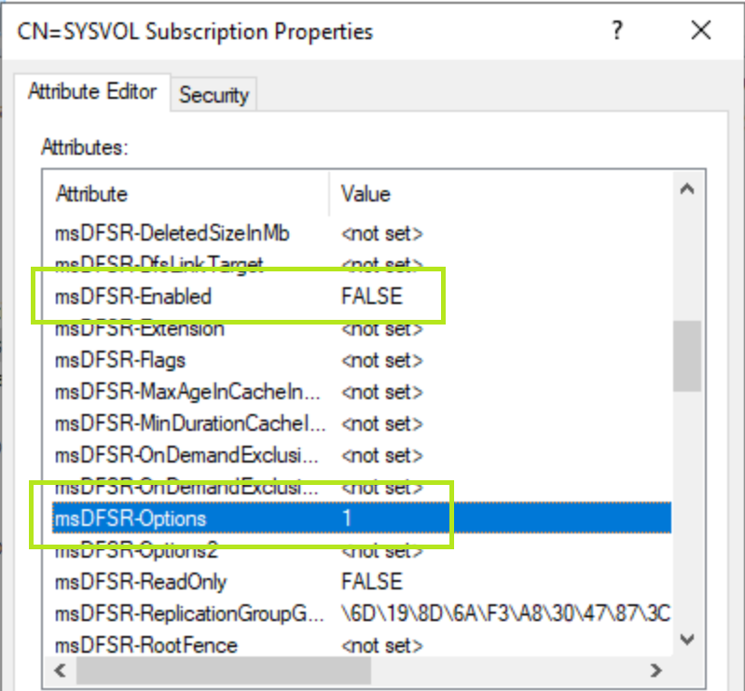This screenshot has height=691, width=745.
Task: Click the vertical scrollbar thumb
Action: coord(688,355)
